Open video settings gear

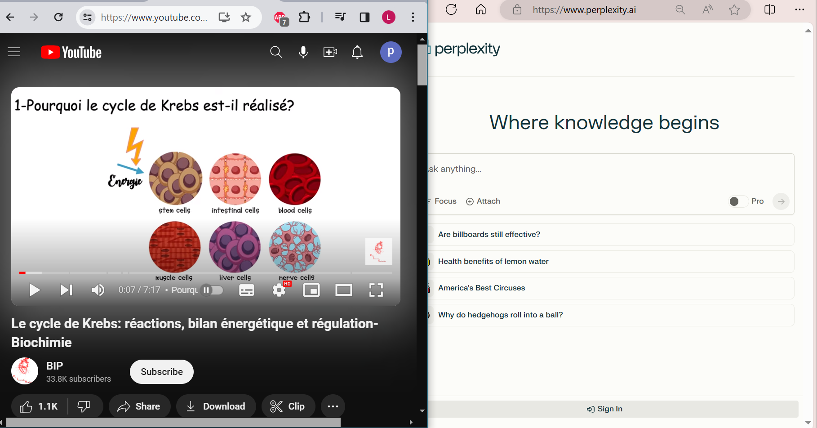(280, 290)
